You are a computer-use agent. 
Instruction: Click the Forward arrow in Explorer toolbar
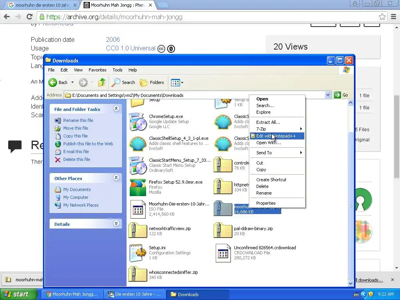pyautogui.click(x=83, y=82)
